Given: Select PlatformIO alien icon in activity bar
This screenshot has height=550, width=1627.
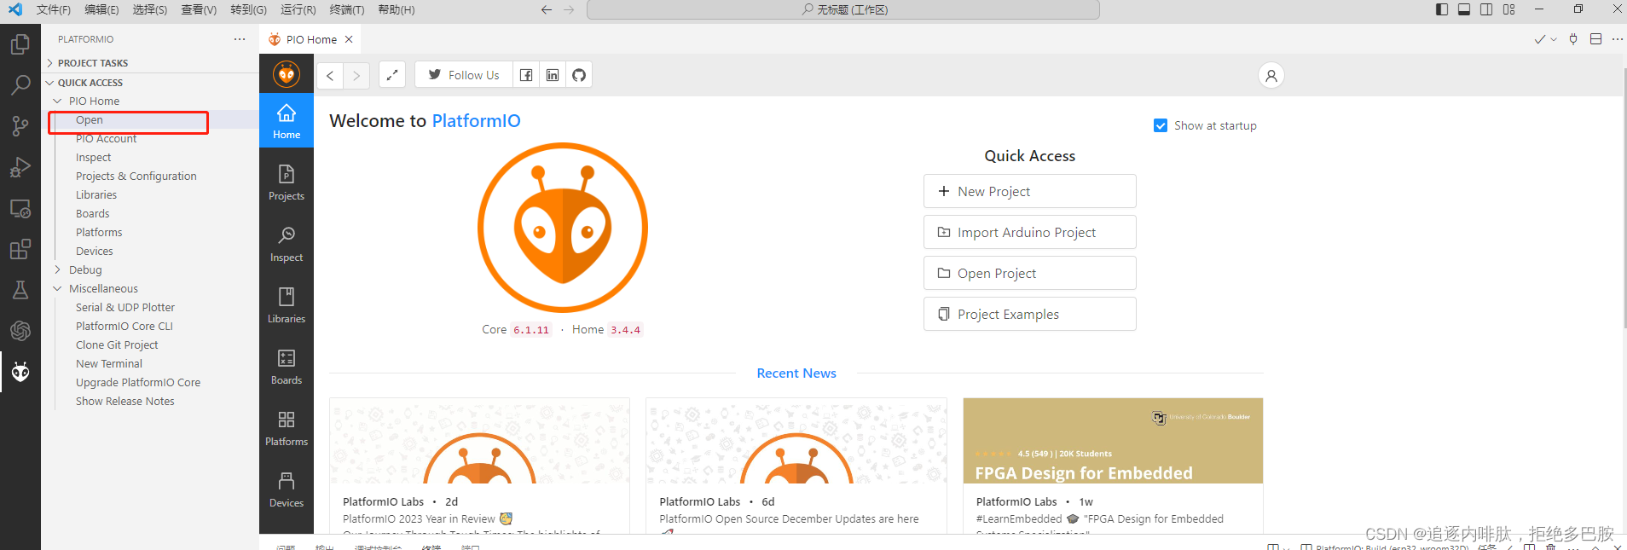Looking at the screenshot, I should coord(20,372).
